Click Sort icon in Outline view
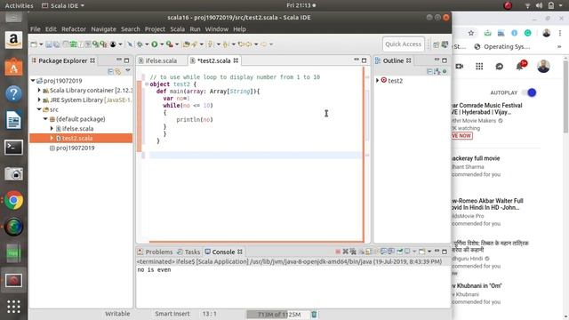Image resolution: width=569 pixels, height=320 pixels. point(437,71)
